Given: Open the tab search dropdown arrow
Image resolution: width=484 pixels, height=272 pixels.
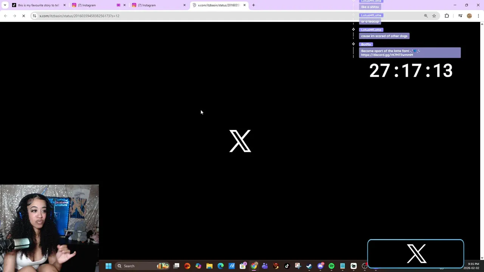Looking at the screenshot, I should (5, 5).
